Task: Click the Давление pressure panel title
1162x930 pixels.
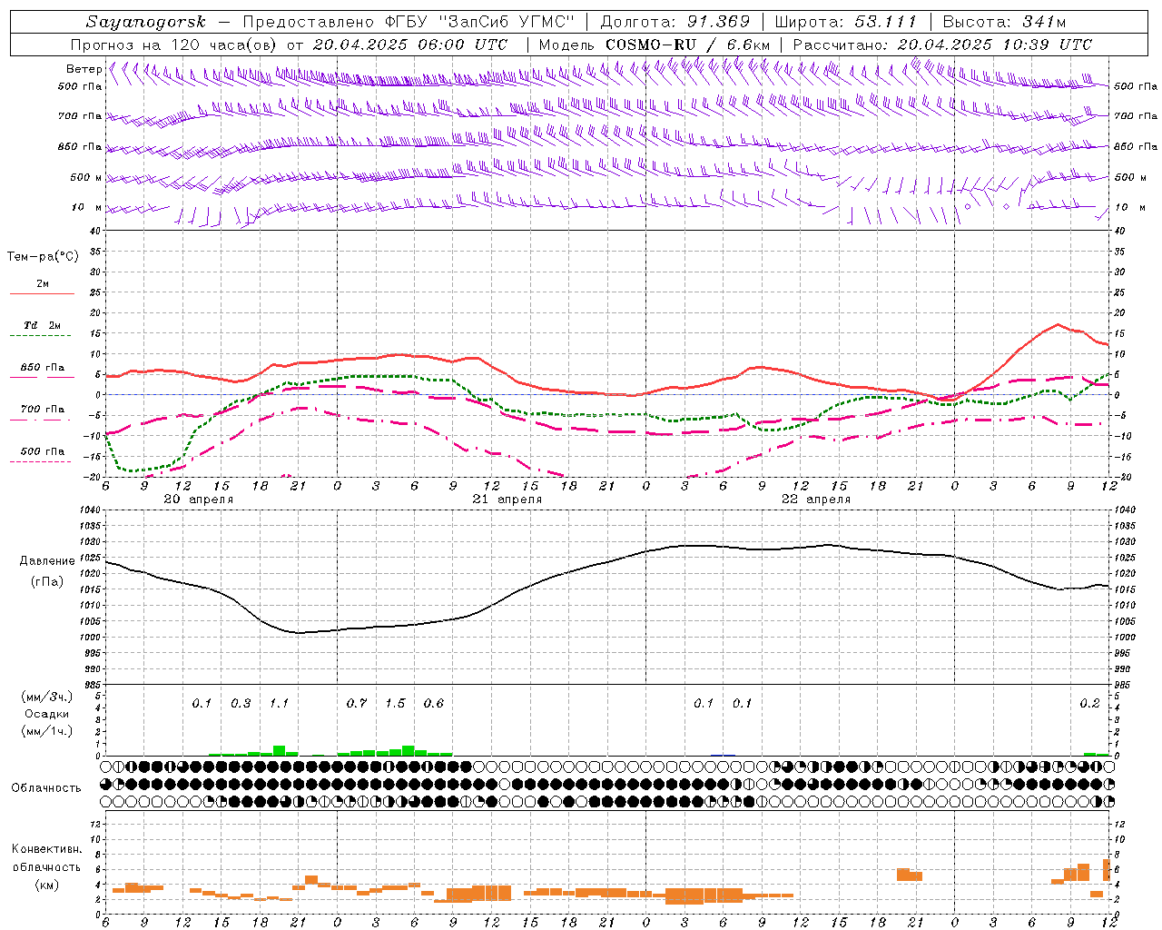Action: (47, 561)
